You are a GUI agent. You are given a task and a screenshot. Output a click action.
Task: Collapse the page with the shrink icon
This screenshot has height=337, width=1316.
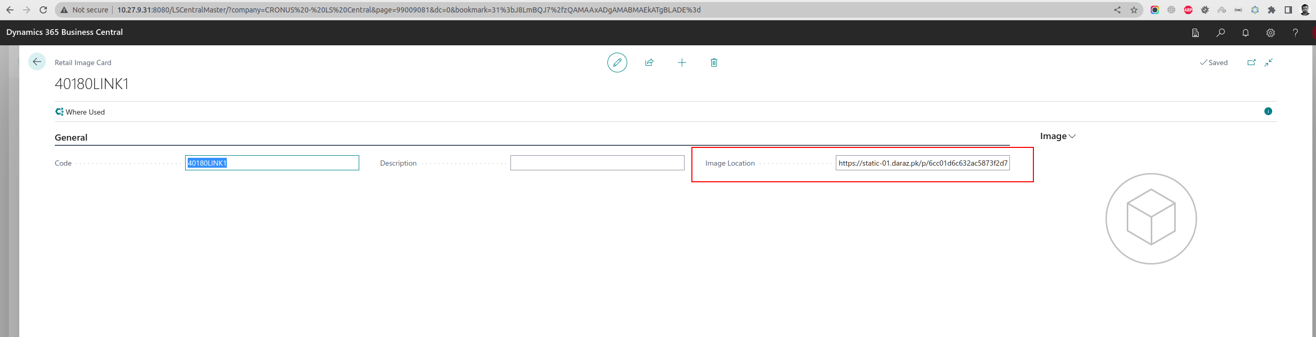pos(1269,63)
